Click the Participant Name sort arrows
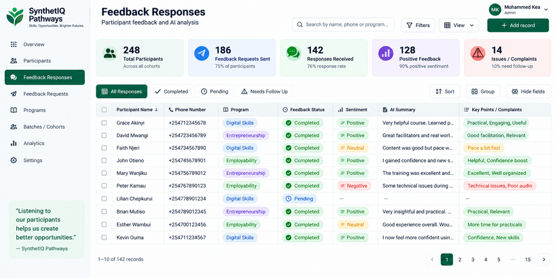The height and width of the screenshot is (278, 557). coord(156,110)
